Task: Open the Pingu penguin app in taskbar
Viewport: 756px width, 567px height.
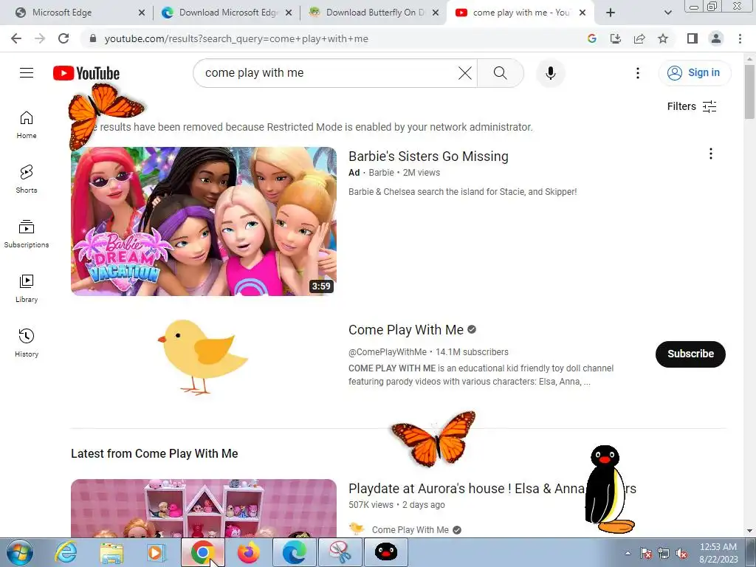Action: pyautogui.click(x=385, y=552)
